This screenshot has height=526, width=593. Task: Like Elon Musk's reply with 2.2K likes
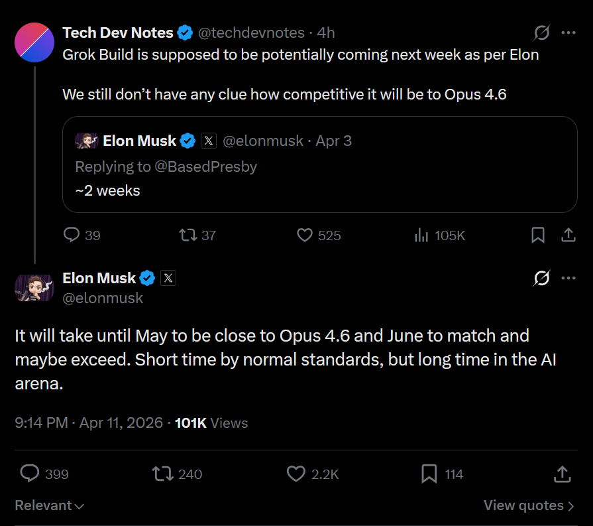(x=296, y=474)
